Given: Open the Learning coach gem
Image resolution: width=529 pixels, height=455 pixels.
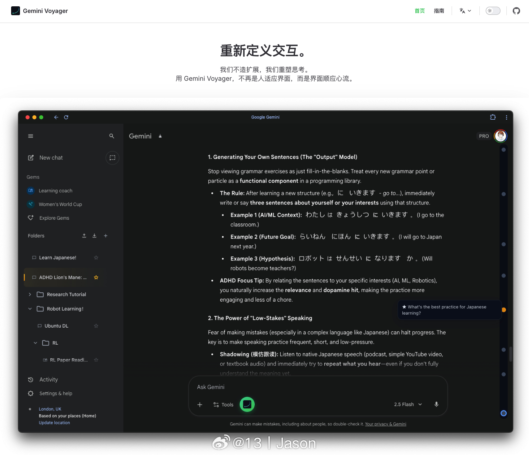Looking at the screenshot, I should click(x=56, y=190).
